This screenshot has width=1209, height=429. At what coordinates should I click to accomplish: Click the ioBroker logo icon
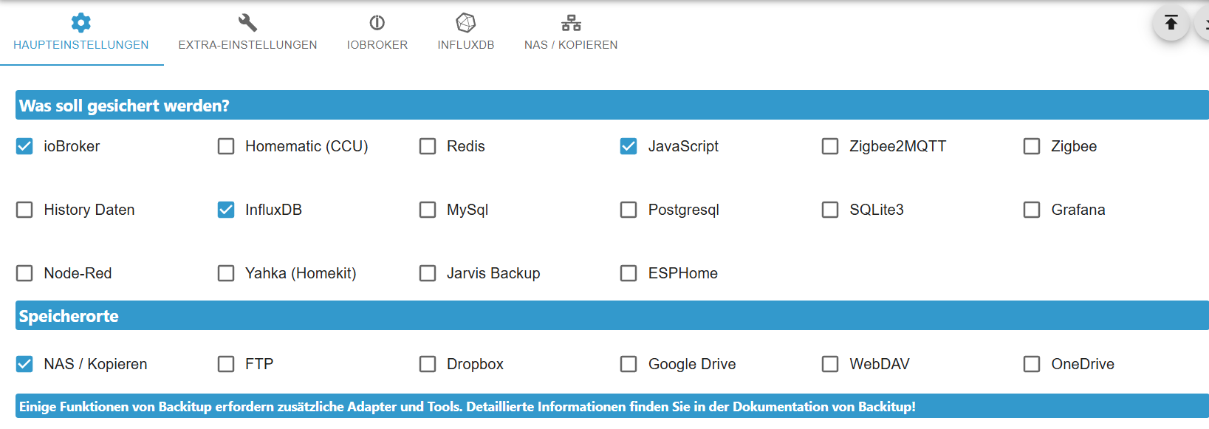(377, 23)
